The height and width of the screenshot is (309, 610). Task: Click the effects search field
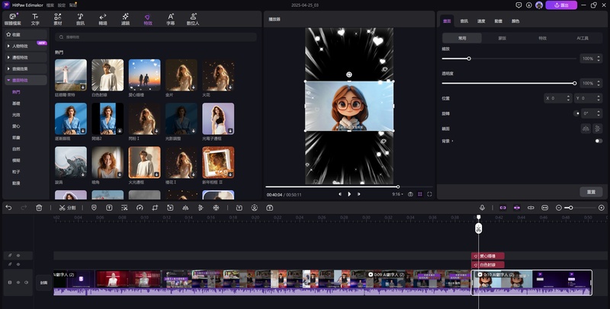(x=156, y=37)
